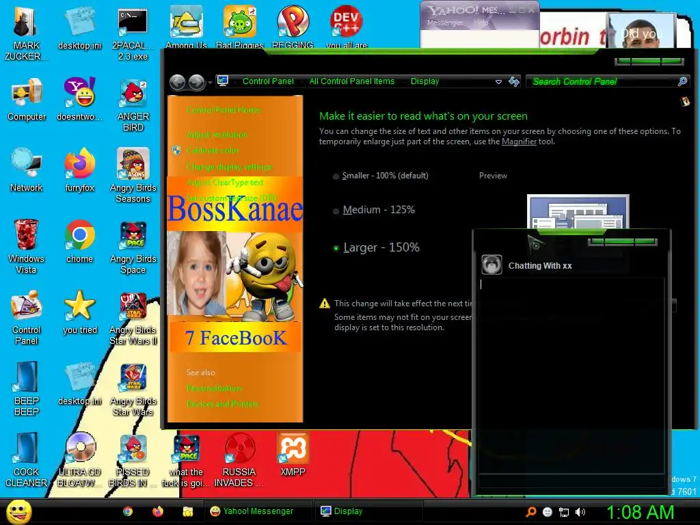Click the network tray icon
Viewport: 700px width, 525px height.
pos(564,512)
